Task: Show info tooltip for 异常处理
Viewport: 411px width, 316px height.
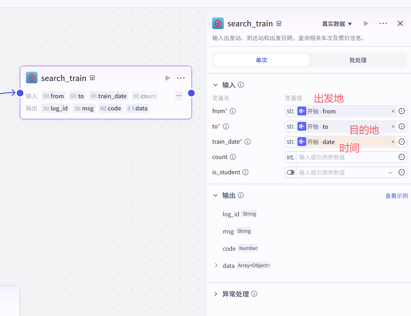Action: click(254, 294)
